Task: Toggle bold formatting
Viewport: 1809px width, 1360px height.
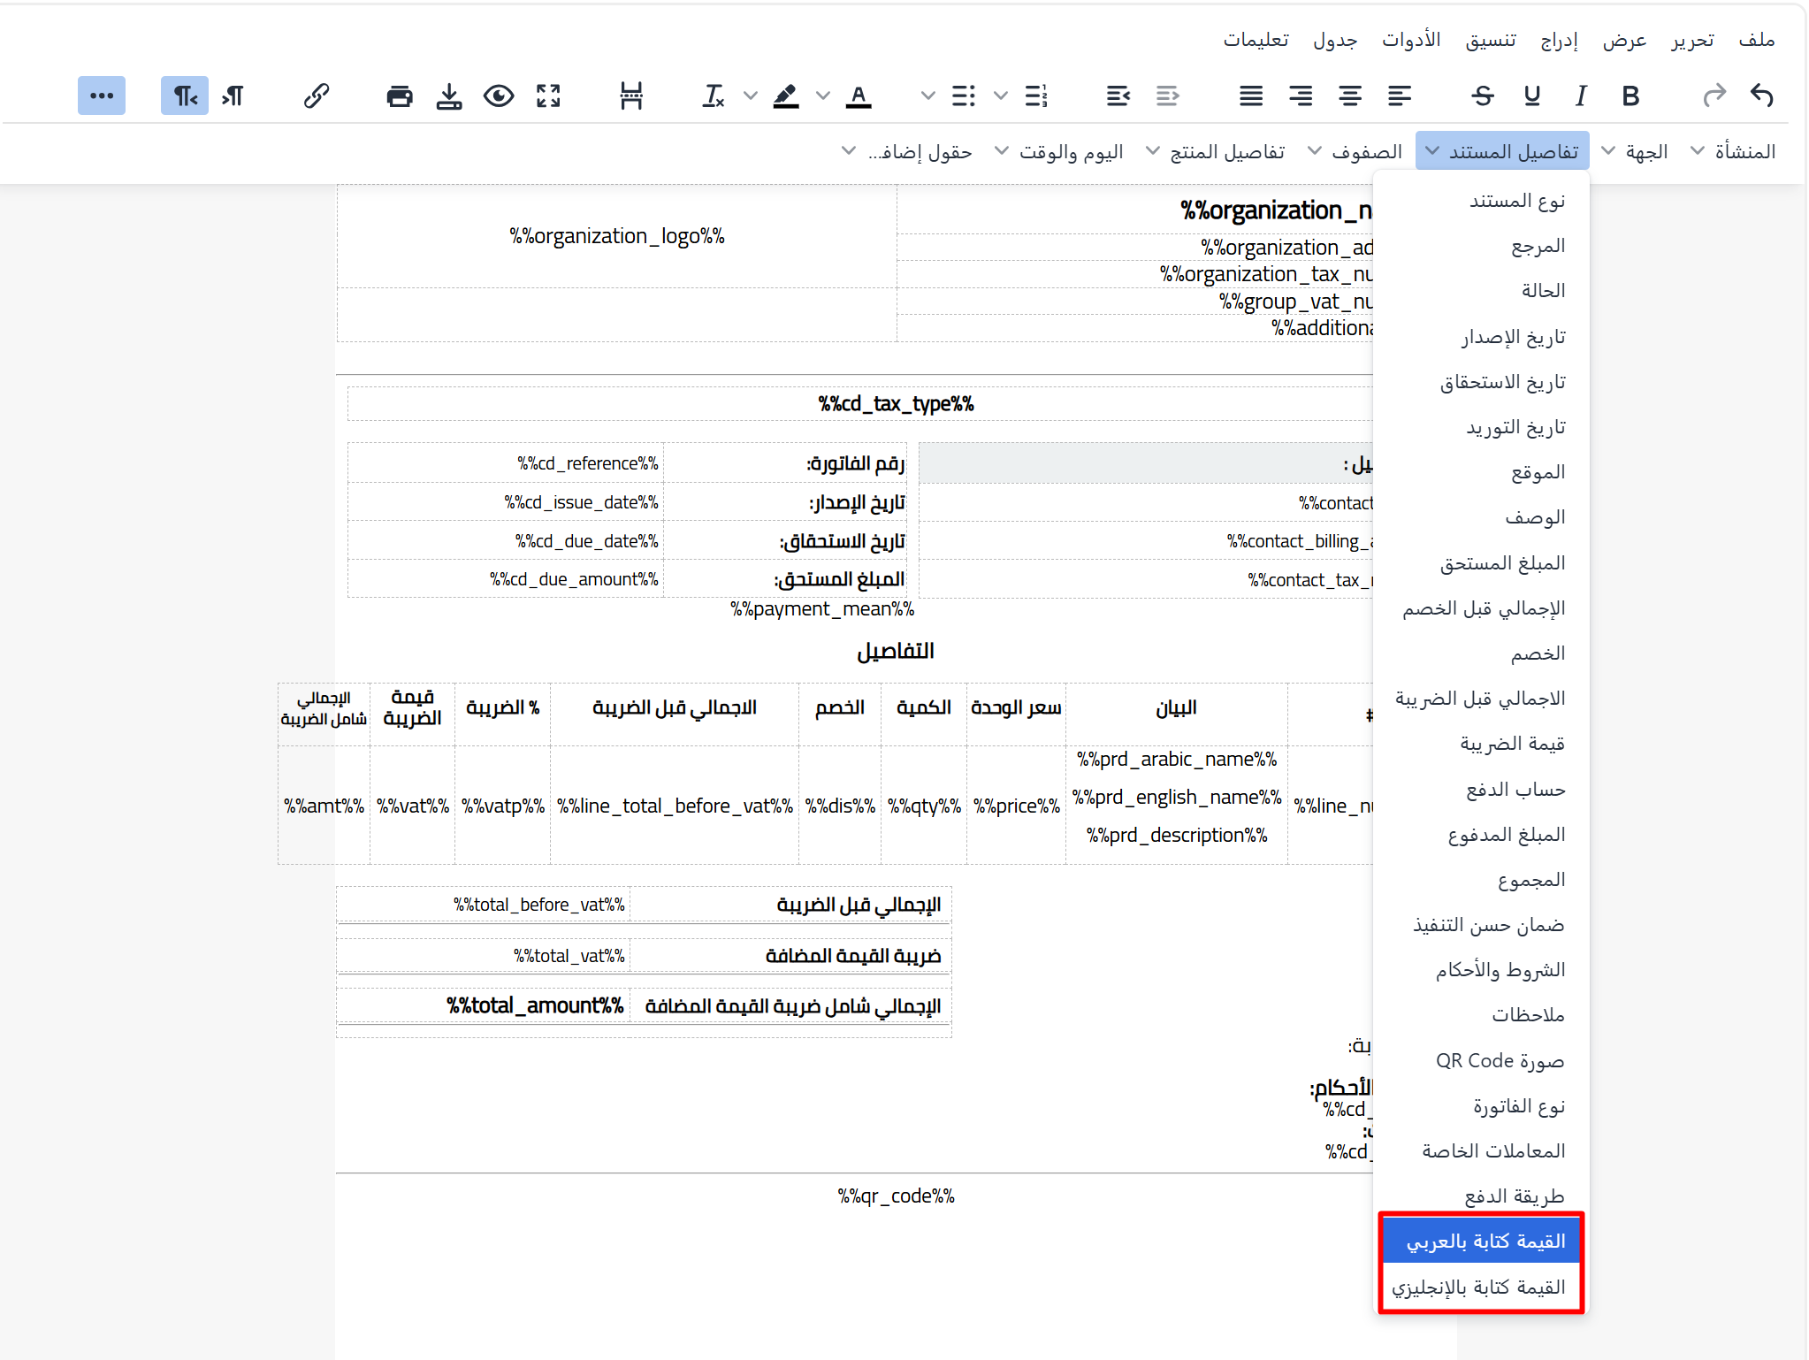Action: 1631,96
